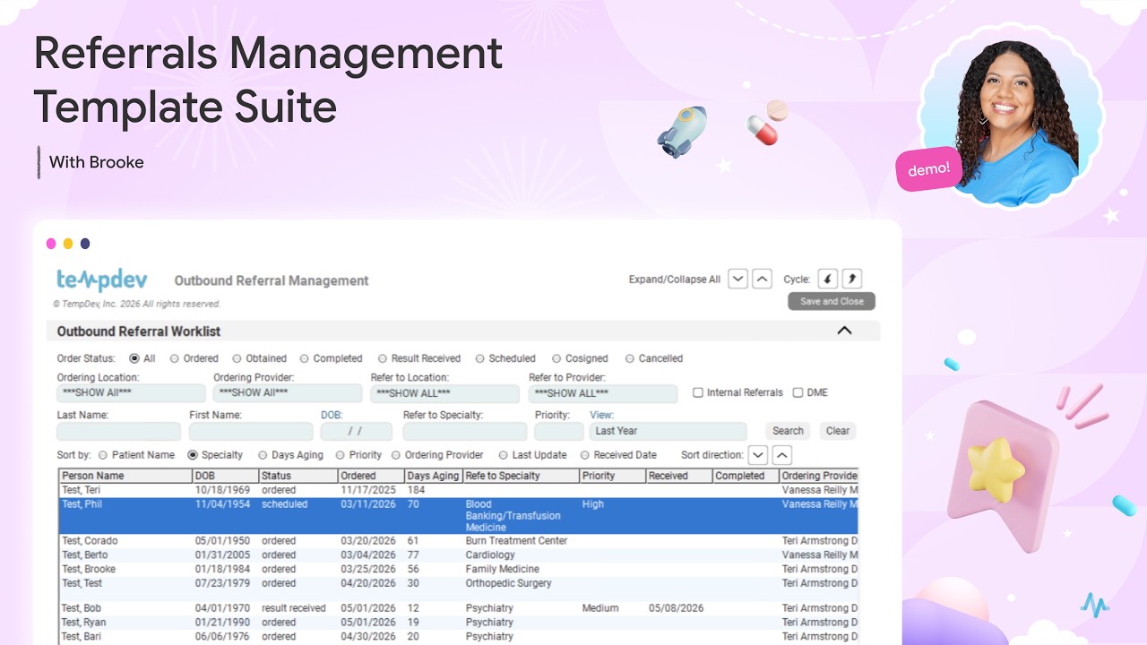Click the blue View label link
1147x645 pixels.
pyautogui.click(x=601, y=415)
